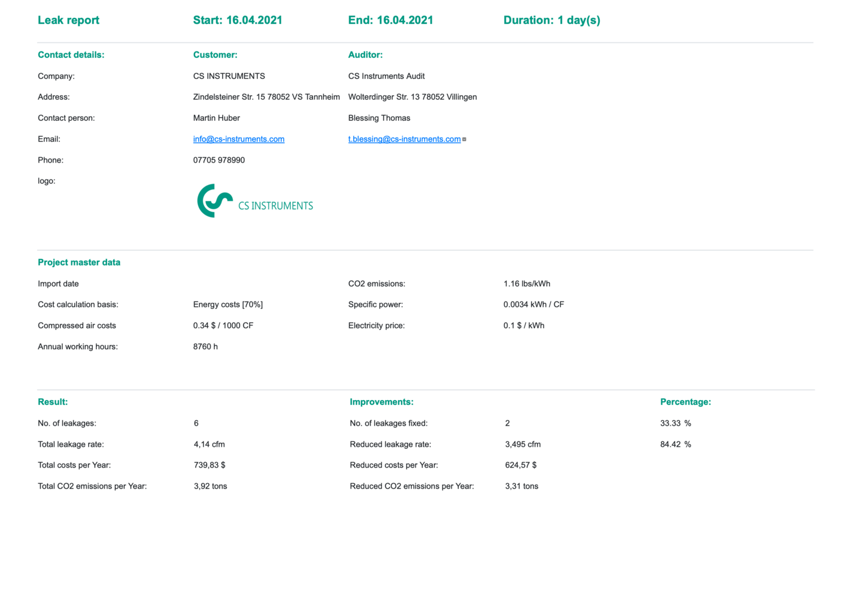Select the Energy costs [70%] value
862x592 pixels.
coord(228,304)
